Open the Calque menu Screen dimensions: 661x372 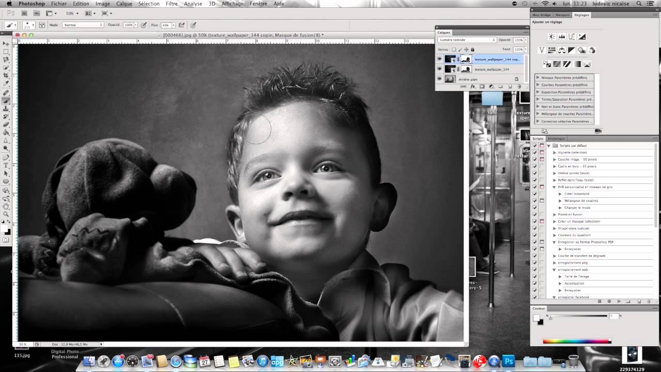pyautogui.click(x=124, y=4)
